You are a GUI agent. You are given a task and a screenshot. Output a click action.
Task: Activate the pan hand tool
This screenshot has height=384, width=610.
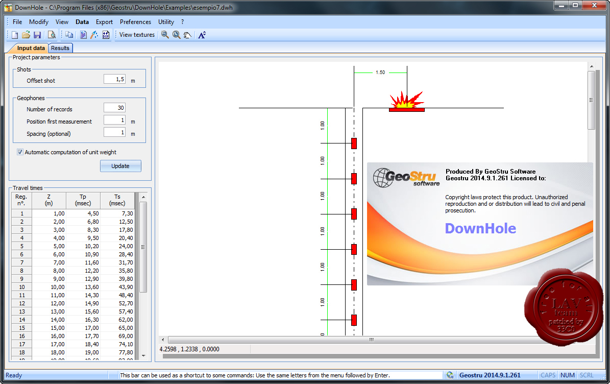[187, 35]
